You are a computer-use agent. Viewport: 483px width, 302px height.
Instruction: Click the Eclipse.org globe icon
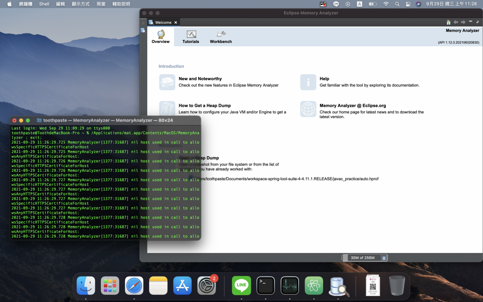pyautogui.click(x=308, y=109)
